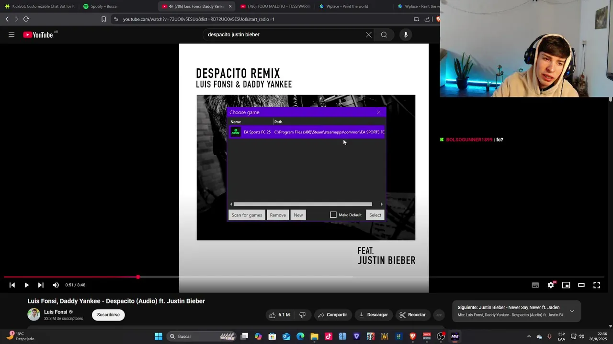Skip to the previous video
This screenshot has height=344, width=613.
pos(12,285)
